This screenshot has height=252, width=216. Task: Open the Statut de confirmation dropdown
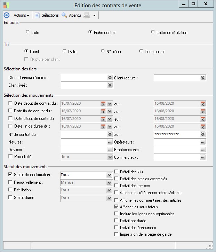point(110,175)
